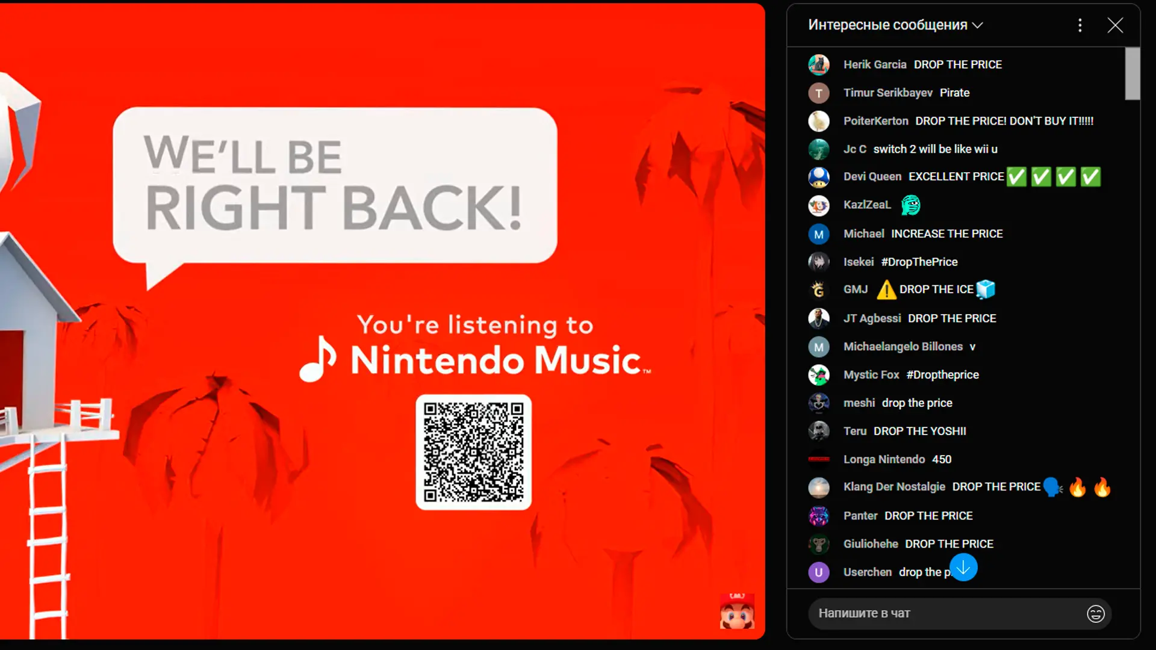Click the username 'Timur Serikbayev'
The width and height of the screenshot is (1156, 650).
[x=888, y=93]
